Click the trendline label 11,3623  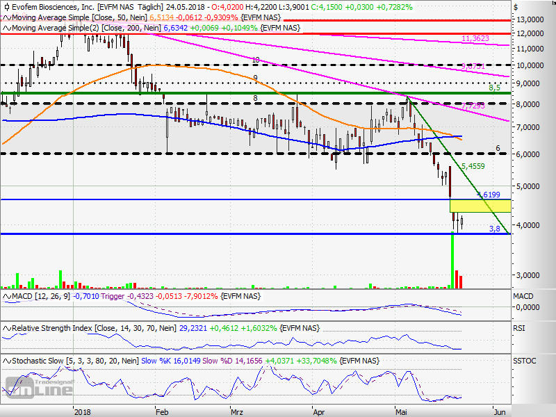click(x=475, y=38)
